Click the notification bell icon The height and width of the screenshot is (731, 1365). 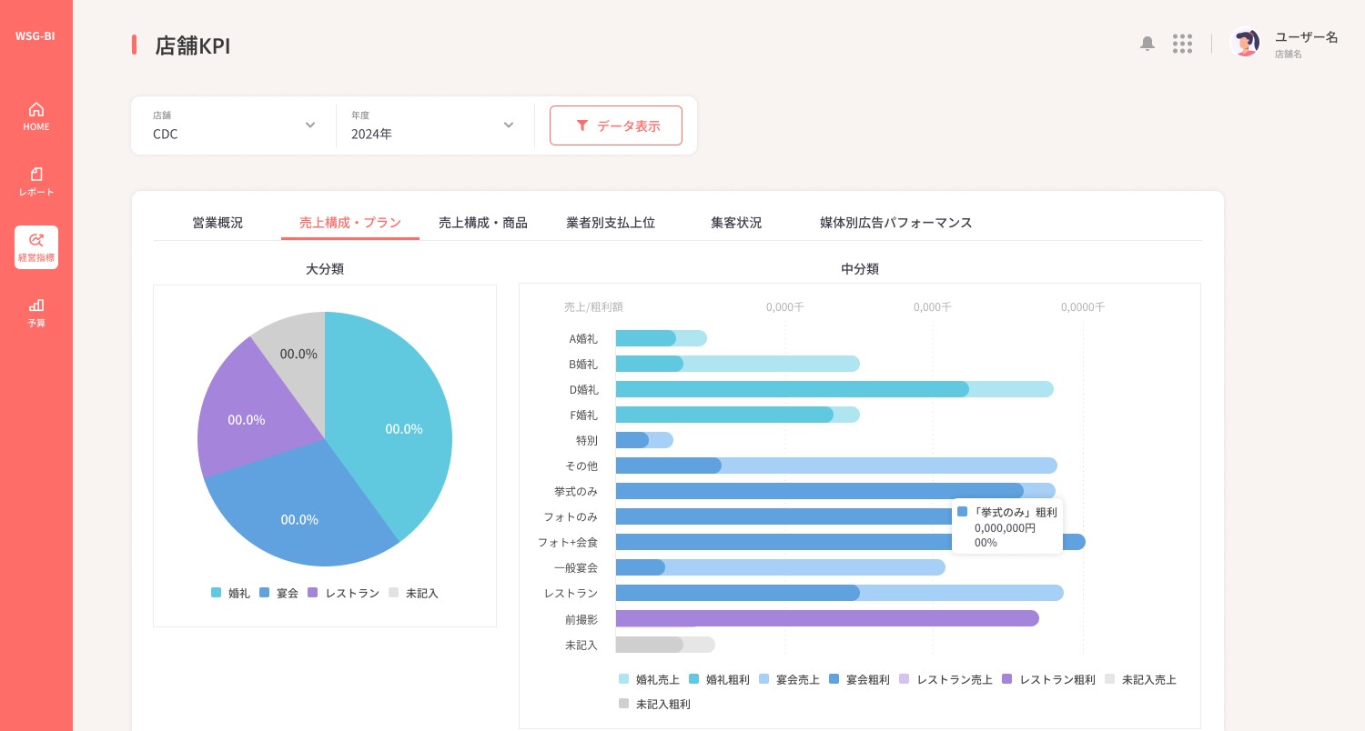[1148, 44]
